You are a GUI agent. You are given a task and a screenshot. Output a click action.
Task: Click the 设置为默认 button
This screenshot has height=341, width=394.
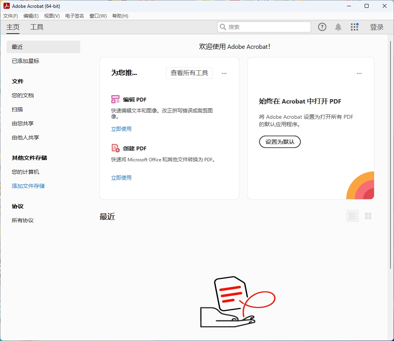(280, 142)
